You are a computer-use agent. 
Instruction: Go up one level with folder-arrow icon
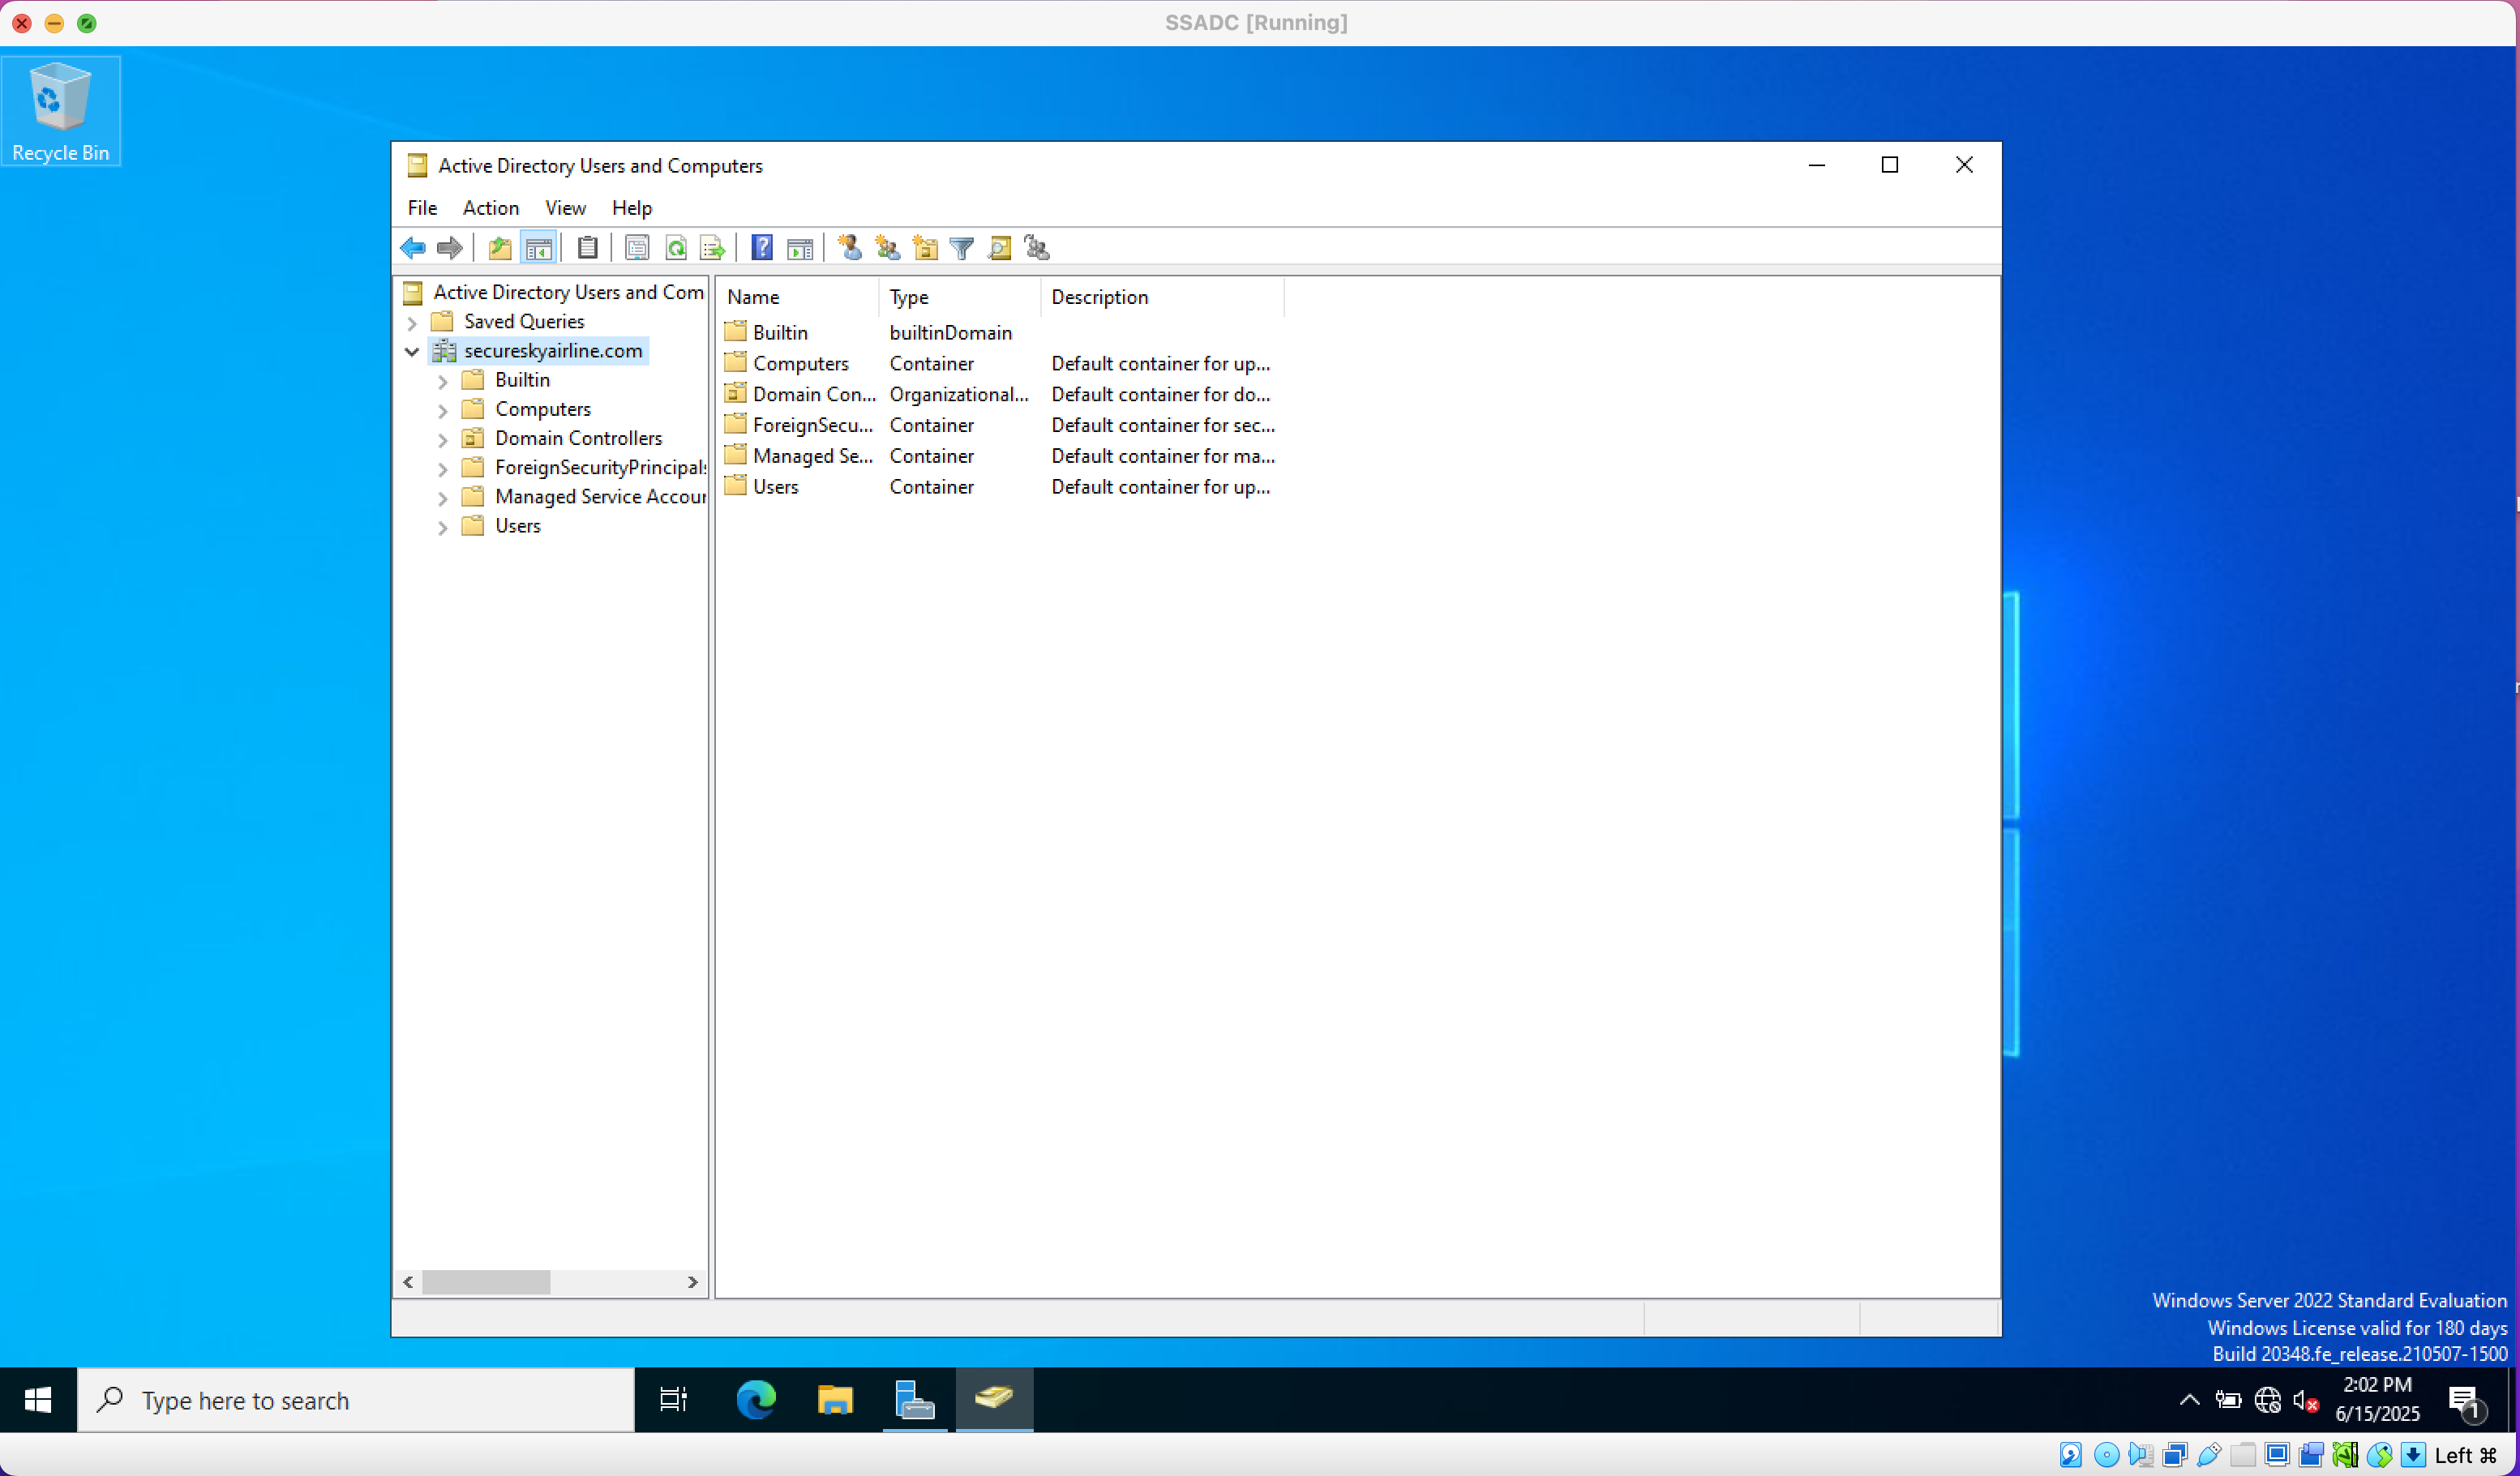tap(500, 248)
